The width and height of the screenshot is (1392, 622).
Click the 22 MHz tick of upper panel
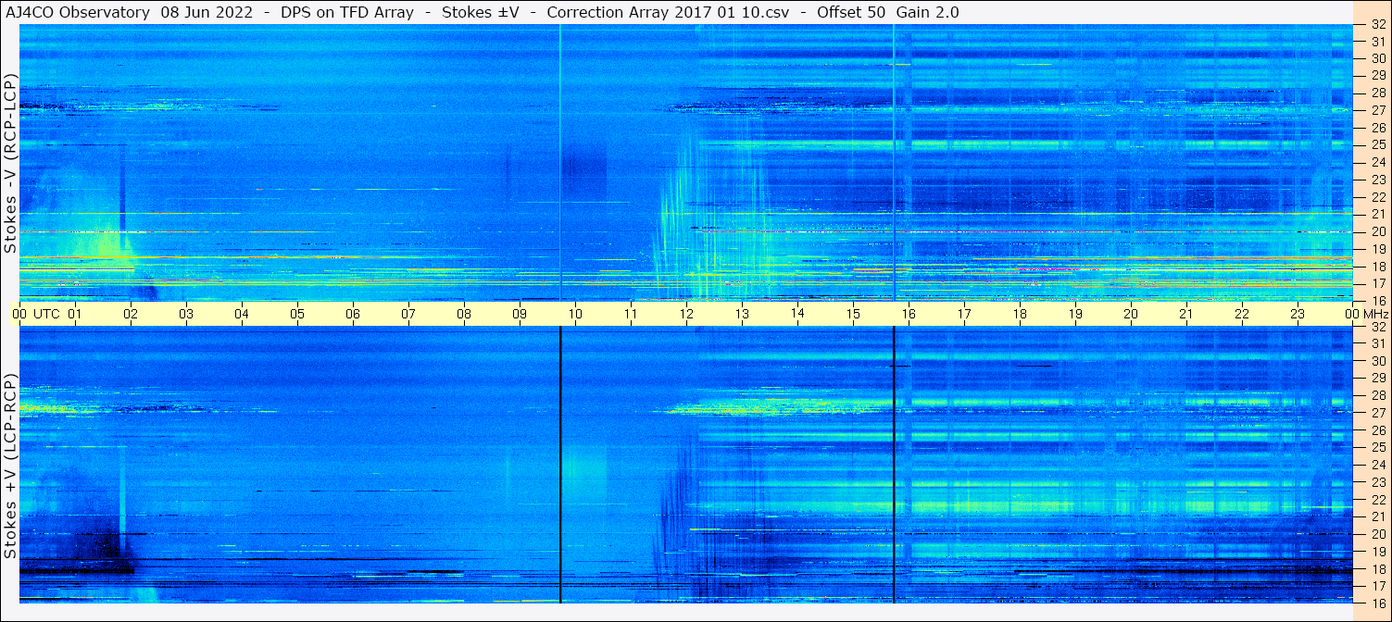(x=1377, y=196)
